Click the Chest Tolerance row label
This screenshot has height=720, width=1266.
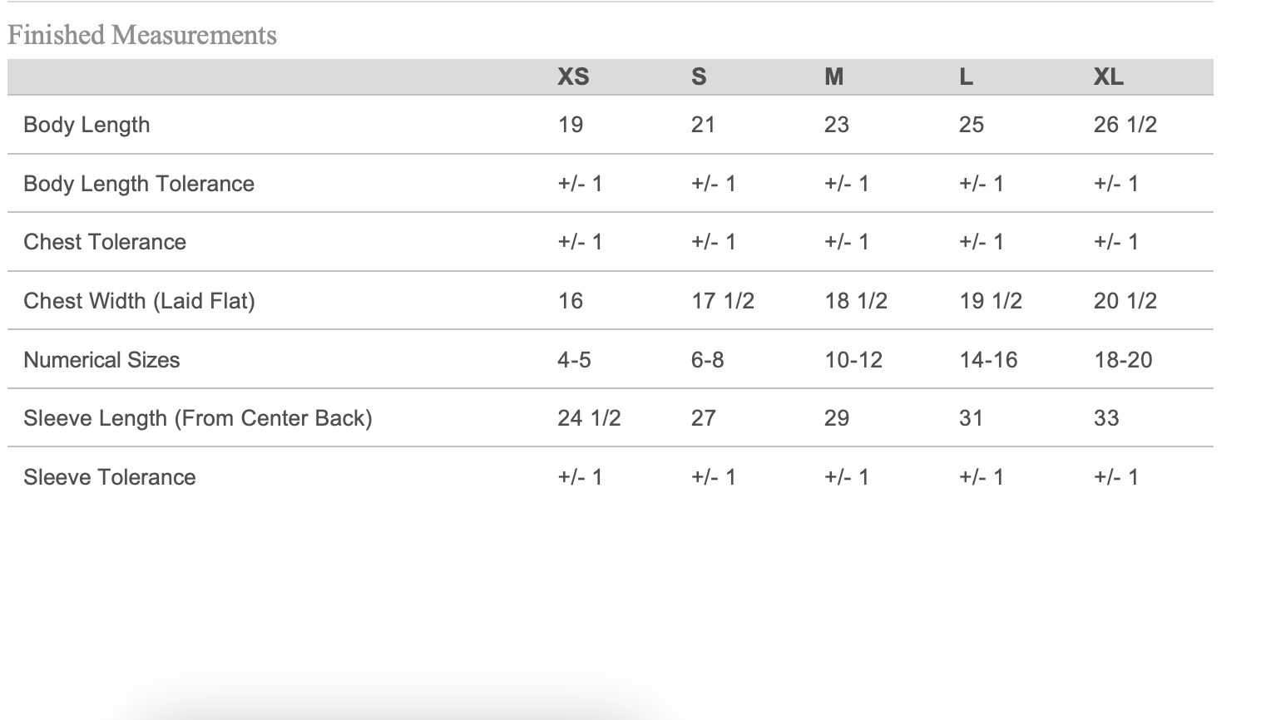click(x=105, y=242)
